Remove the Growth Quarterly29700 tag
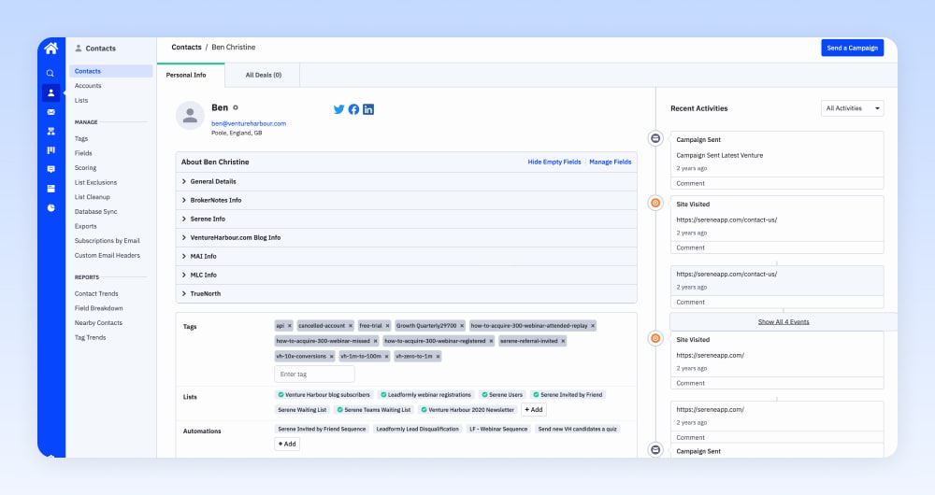 (x=462, y=326)
